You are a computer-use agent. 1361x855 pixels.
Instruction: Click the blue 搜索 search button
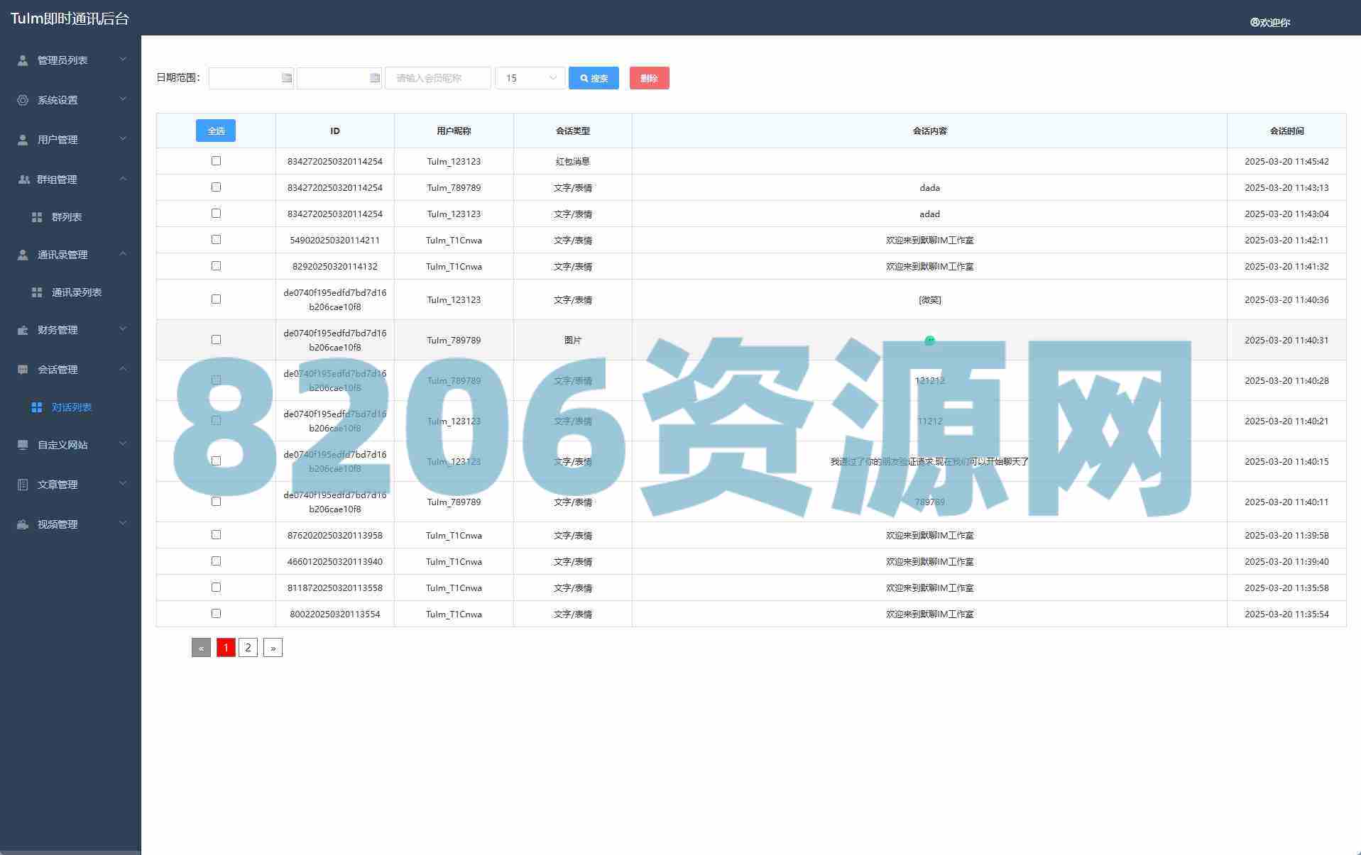[594, 78]
